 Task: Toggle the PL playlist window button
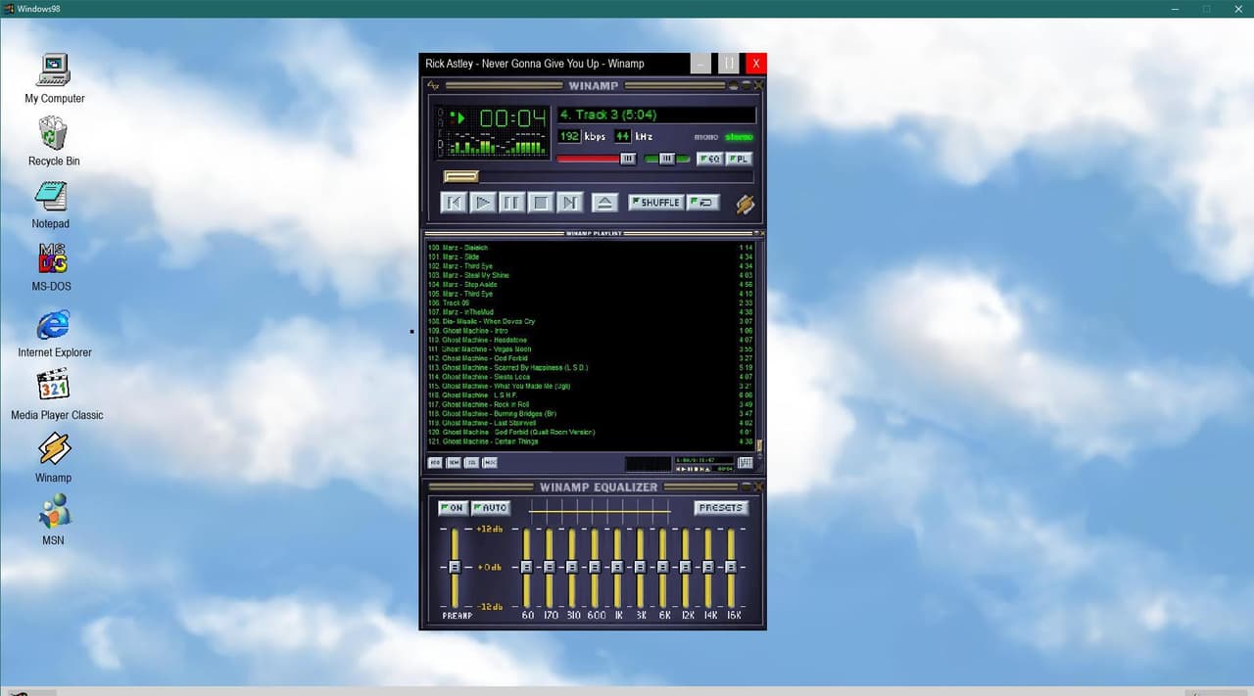[739, 159]
